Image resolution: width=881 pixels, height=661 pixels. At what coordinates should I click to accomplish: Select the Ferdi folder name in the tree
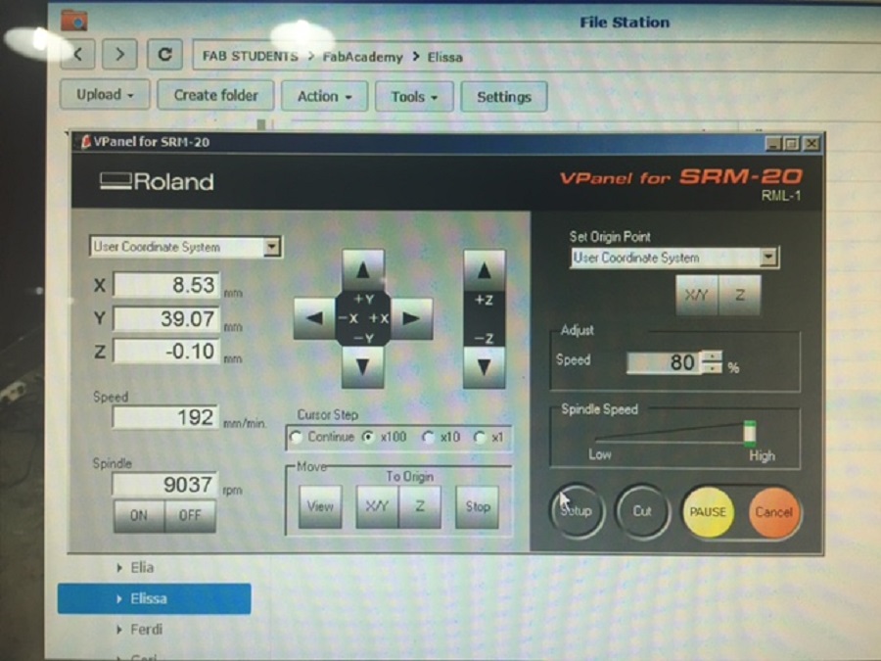pyautogui.click(x=147, y=630)
